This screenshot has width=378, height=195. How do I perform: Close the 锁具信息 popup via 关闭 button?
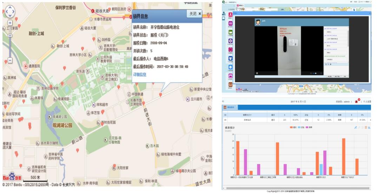pyautogui.click(x=195, y=14)
